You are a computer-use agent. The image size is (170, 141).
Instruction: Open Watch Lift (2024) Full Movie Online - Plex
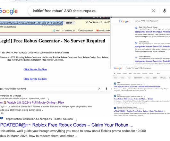[32, 102]
